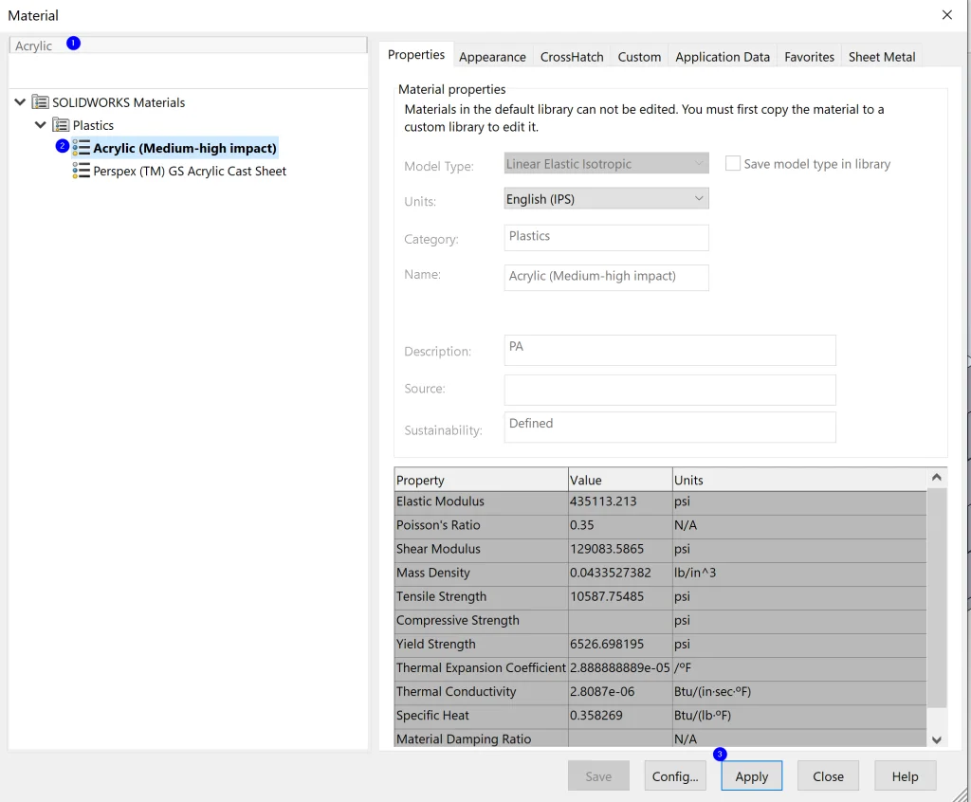Click the Config... button

pos(675,776)
